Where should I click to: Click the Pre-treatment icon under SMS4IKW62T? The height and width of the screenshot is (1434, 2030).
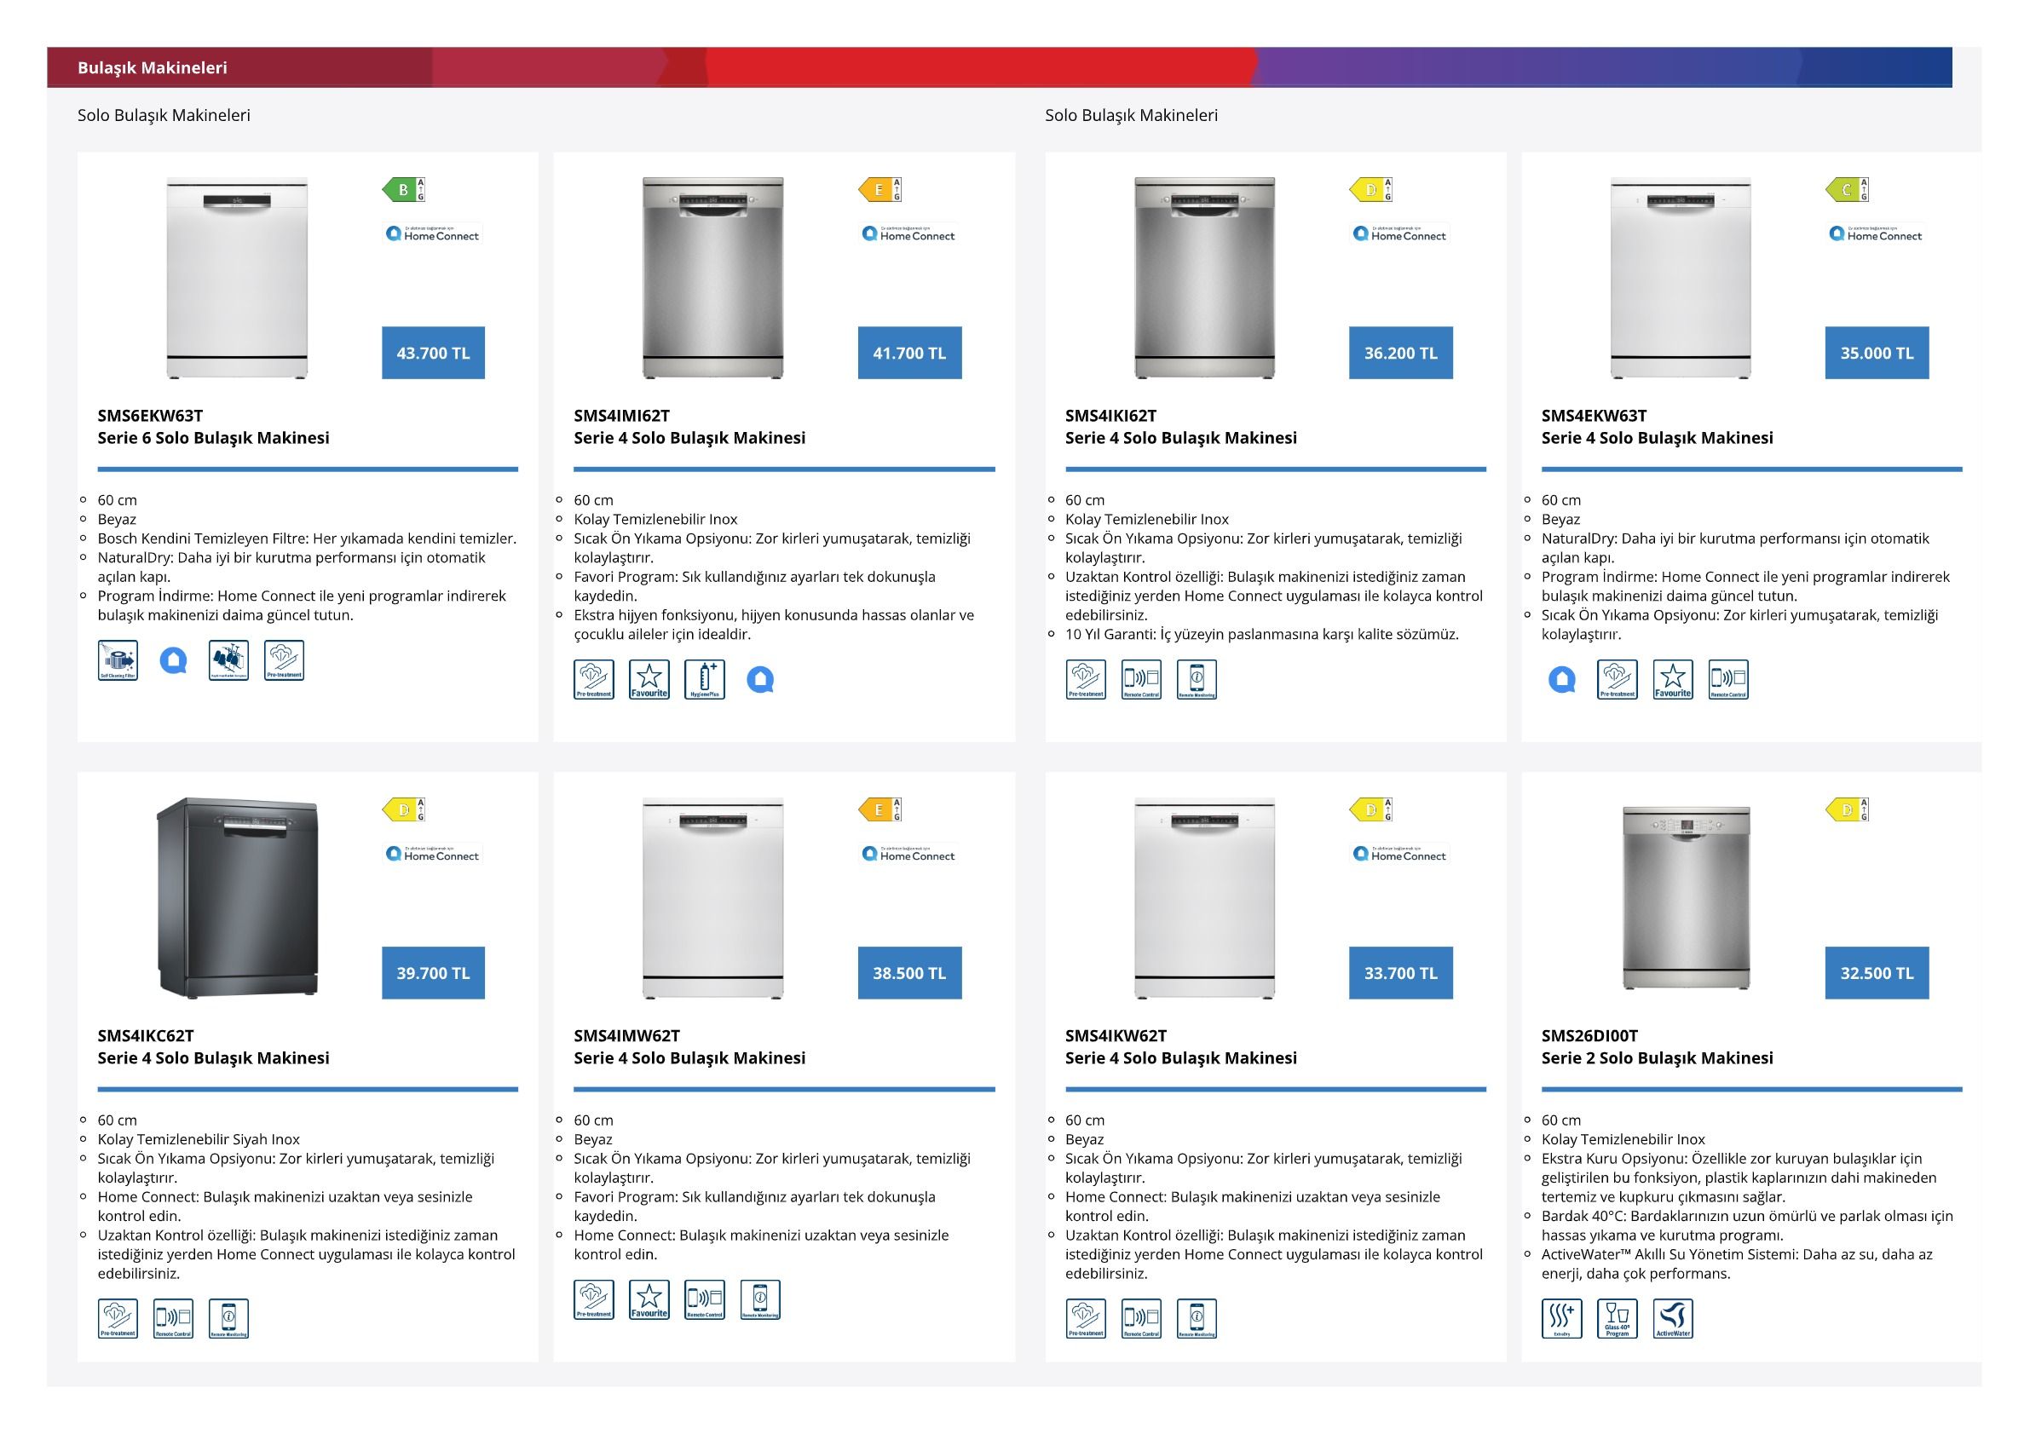(1086, 1319)
